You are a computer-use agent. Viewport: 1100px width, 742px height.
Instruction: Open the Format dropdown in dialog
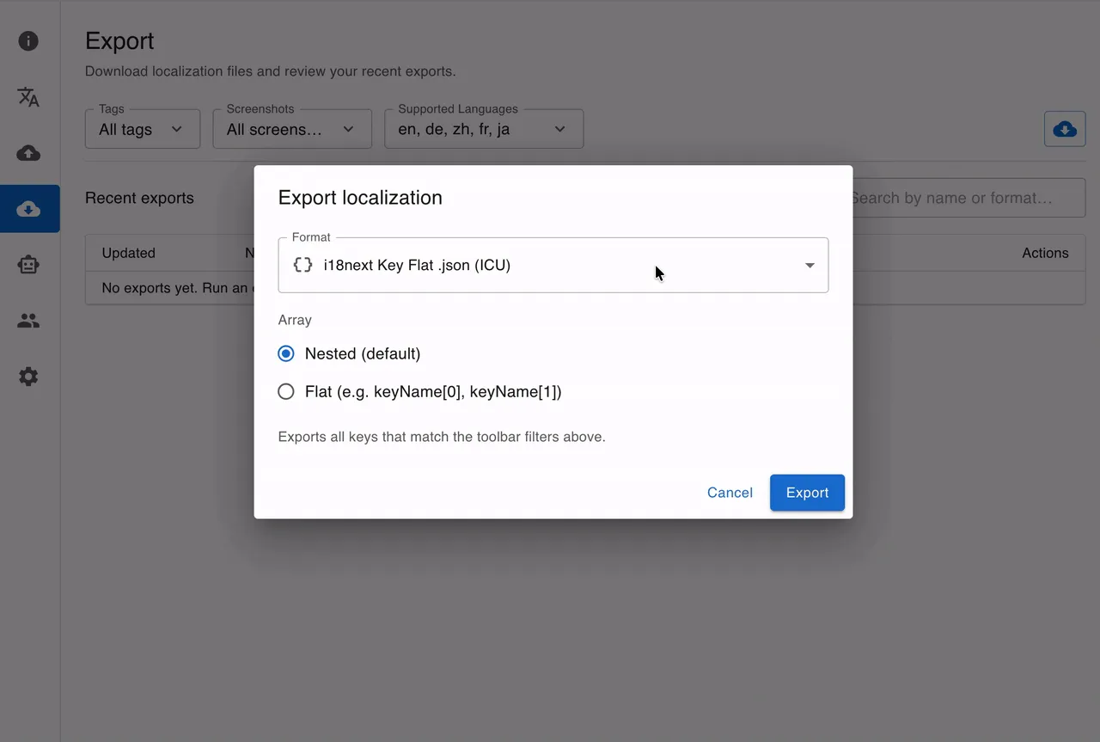click(553, 265)
